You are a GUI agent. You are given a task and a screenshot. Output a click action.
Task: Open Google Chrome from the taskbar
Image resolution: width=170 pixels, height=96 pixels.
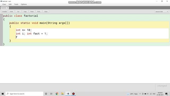coord(57,94)
